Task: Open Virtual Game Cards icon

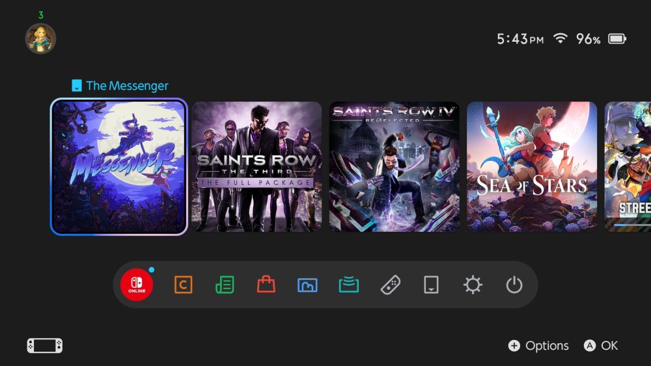Action: pos(432,285)
